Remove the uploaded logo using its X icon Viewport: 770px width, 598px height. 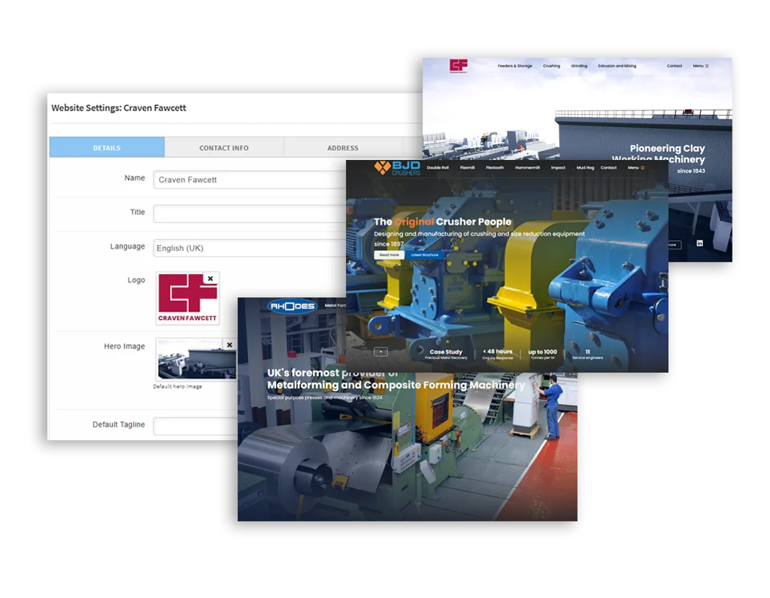(x=210, y=279)
